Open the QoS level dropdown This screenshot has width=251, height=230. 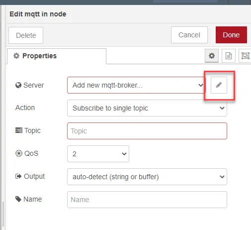(x=98, y=154)
